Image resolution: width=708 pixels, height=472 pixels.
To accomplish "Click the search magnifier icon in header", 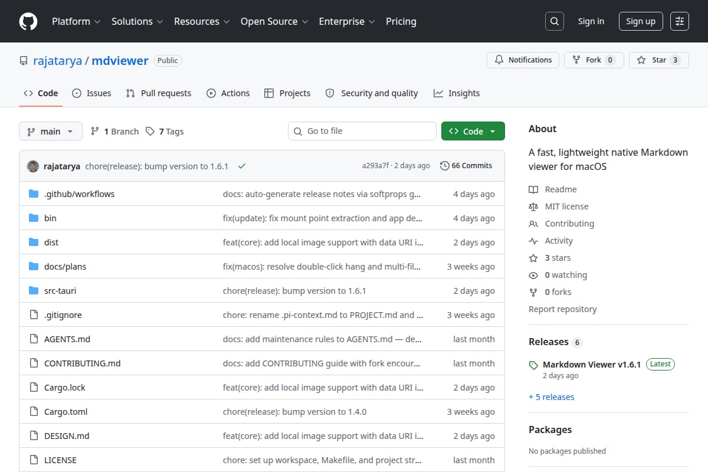I will click(x=554, y=21).
